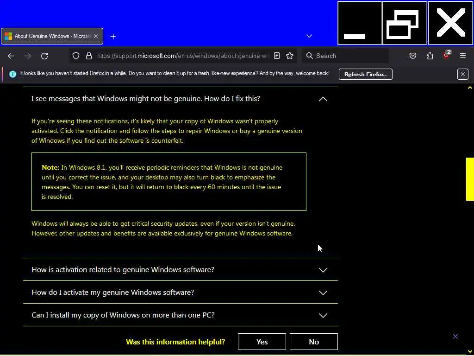Image resolution: width=474 pixels, height=356 pixels.
Task: Restore down the Firefox window
Action: (x=405, y=23)
